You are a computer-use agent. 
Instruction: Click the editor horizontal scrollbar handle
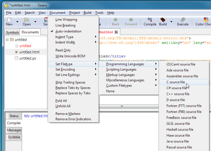[x=122, y=106]
